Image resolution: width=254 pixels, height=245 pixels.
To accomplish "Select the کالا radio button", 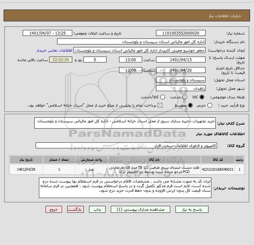I will [202, 97].
